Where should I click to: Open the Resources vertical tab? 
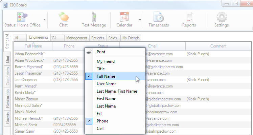tap(7, 99)
